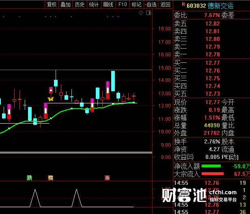Click the R margin-trading badge

click(x=183, y=4)
